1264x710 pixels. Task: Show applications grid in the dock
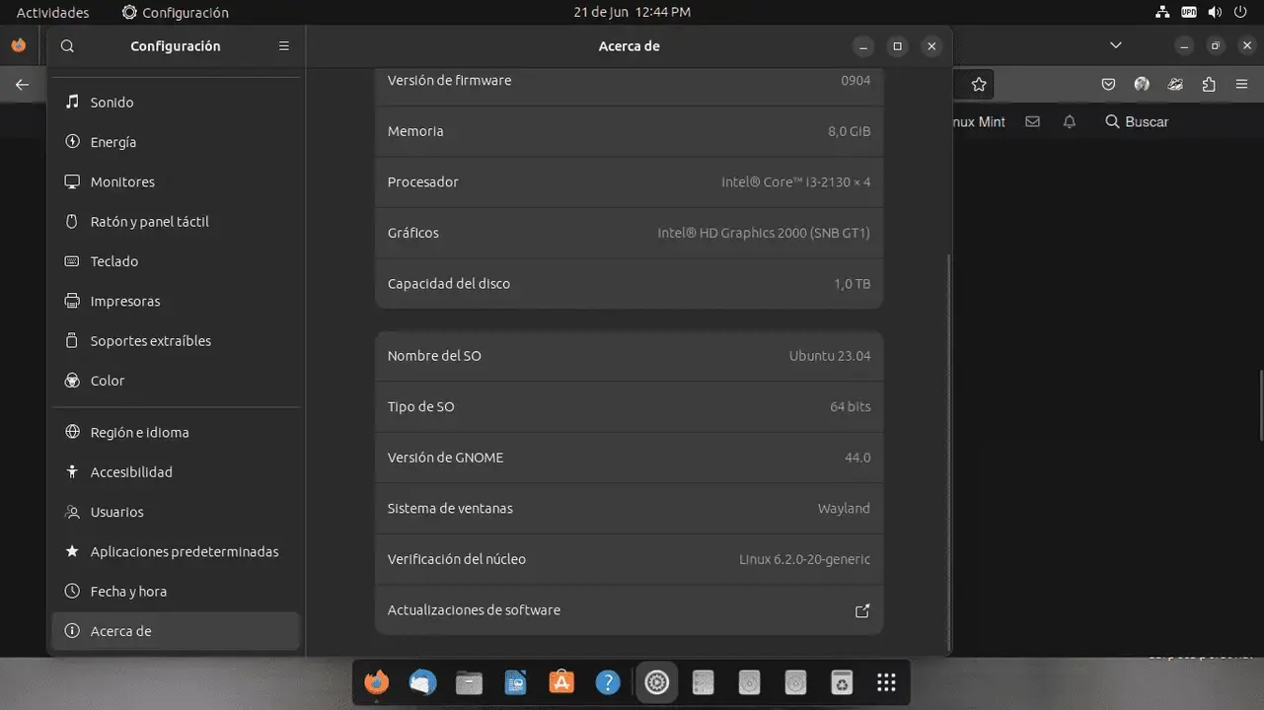point(887,682)
